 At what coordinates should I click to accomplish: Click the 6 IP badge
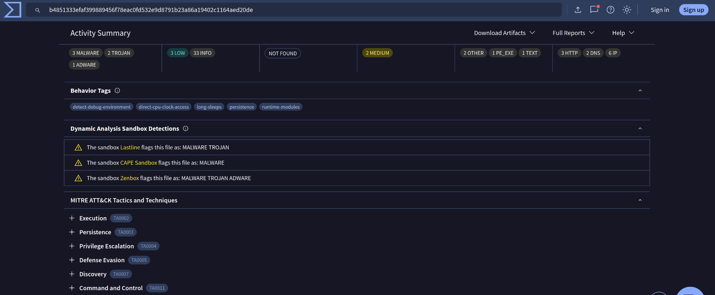613,53
